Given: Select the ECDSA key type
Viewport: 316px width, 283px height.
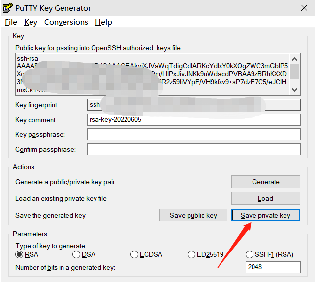Looking at the screenshot, I should [x=146, y=254].
